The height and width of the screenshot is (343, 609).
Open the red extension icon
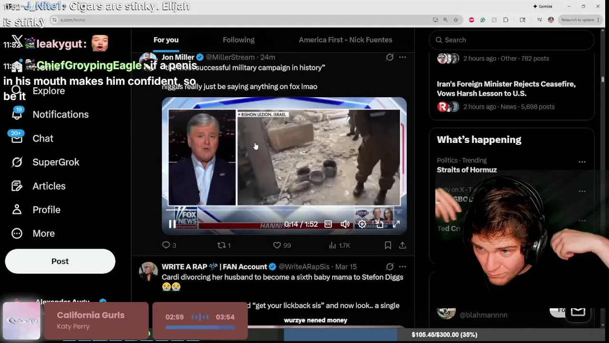[x=471, y=20]
